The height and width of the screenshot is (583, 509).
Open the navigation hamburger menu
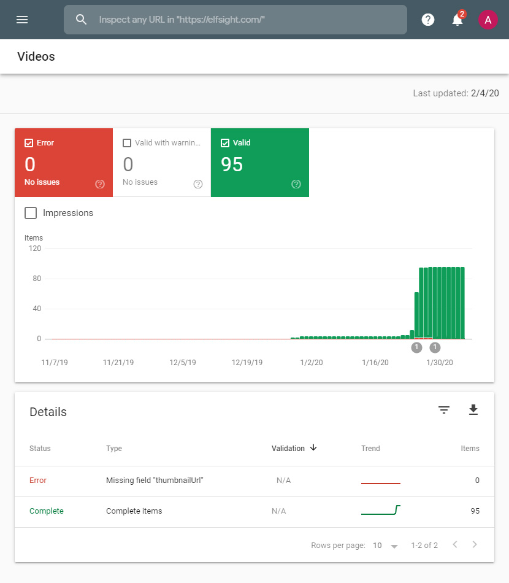click(22, 19)
